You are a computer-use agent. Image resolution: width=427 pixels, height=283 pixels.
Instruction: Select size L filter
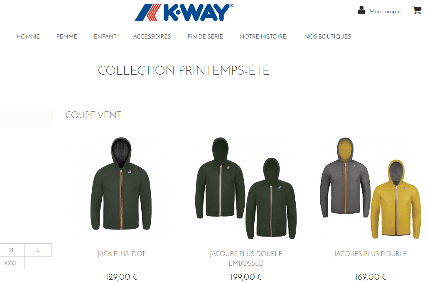tap(38, 250)
